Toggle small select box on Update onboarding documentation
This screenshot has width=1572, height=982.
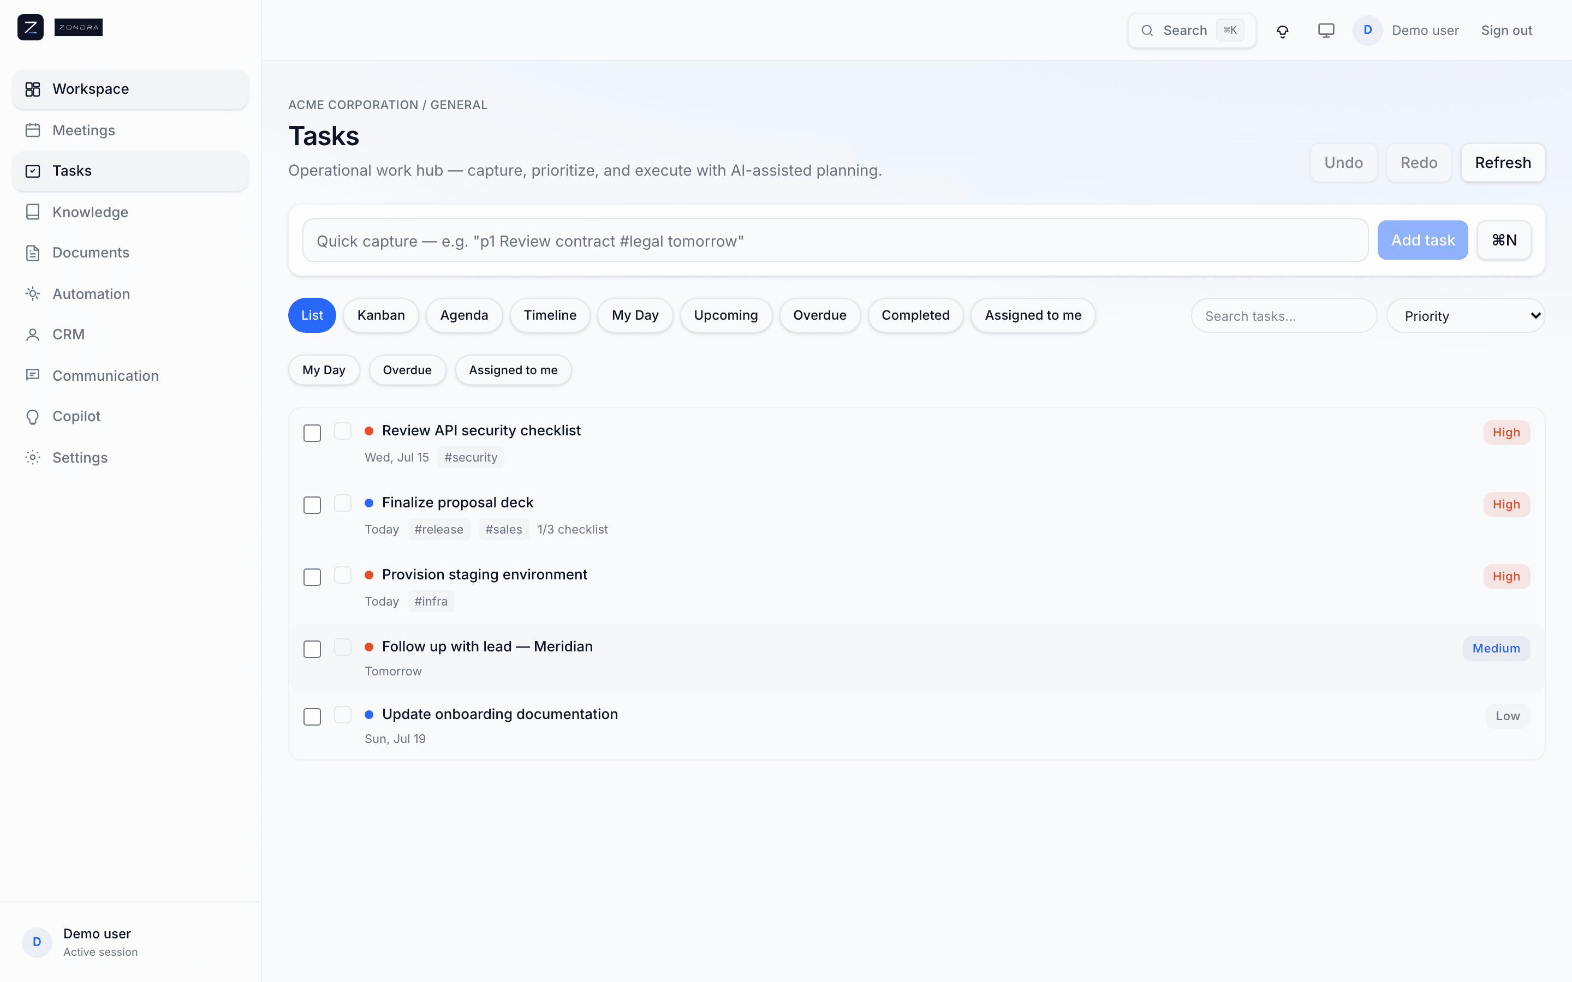(x=343, y=715)
